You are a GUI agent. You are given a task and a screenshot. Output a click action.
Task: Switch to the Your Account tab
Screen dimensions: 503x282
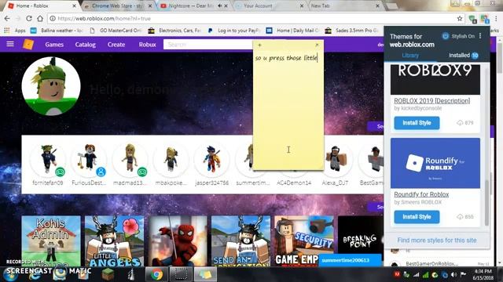click(270, 5)
